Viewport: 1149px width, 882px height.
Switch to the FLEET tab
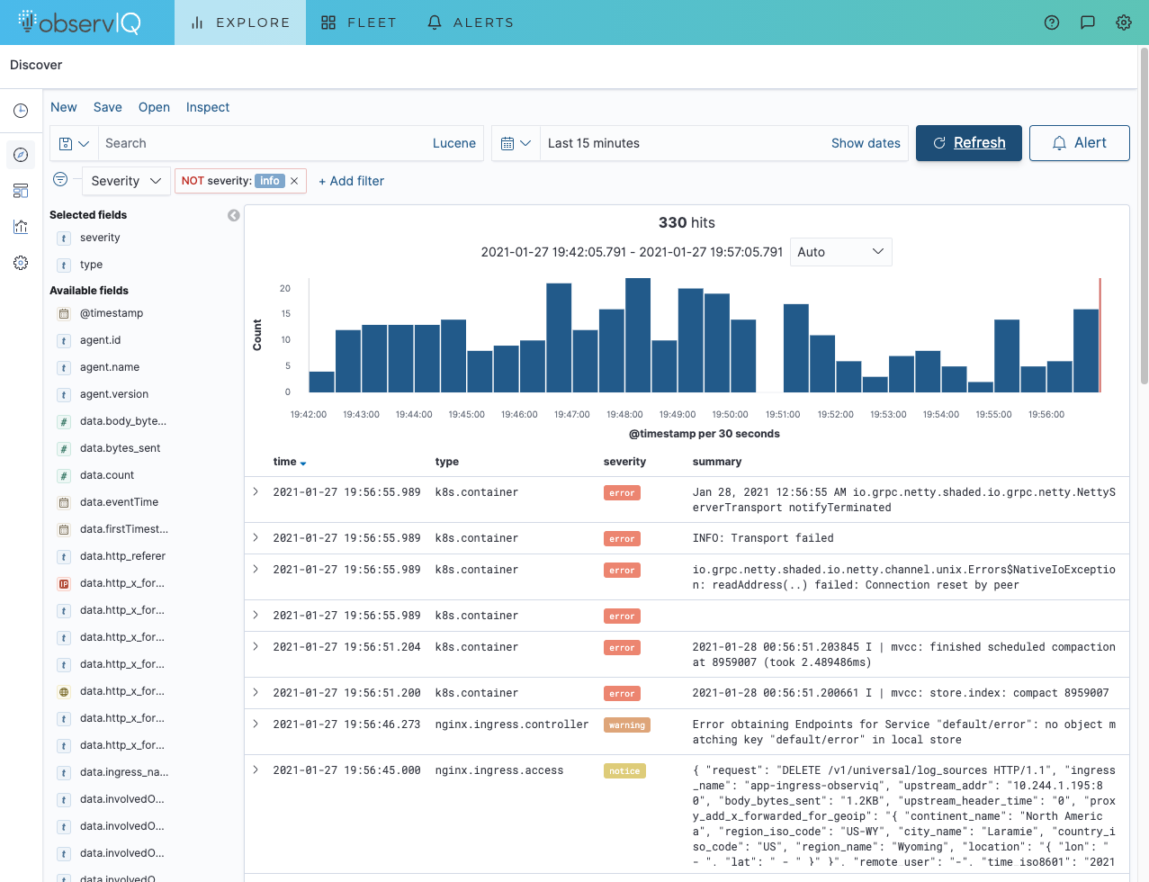click(359, 22)
